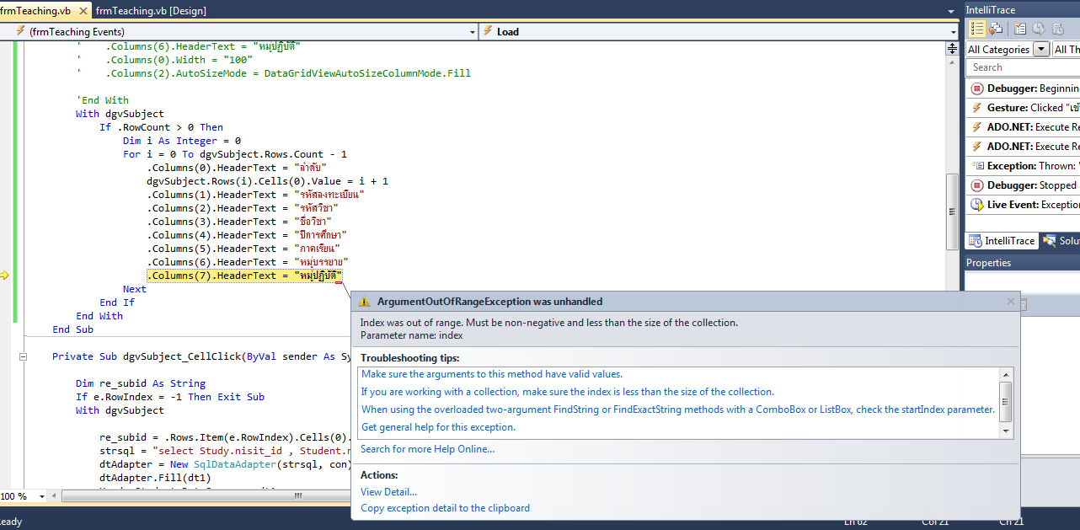This screenshot has width=1080, height=530.
Task: Click the IntelliTrace settings checklist icon
Action: (1020, 29)
